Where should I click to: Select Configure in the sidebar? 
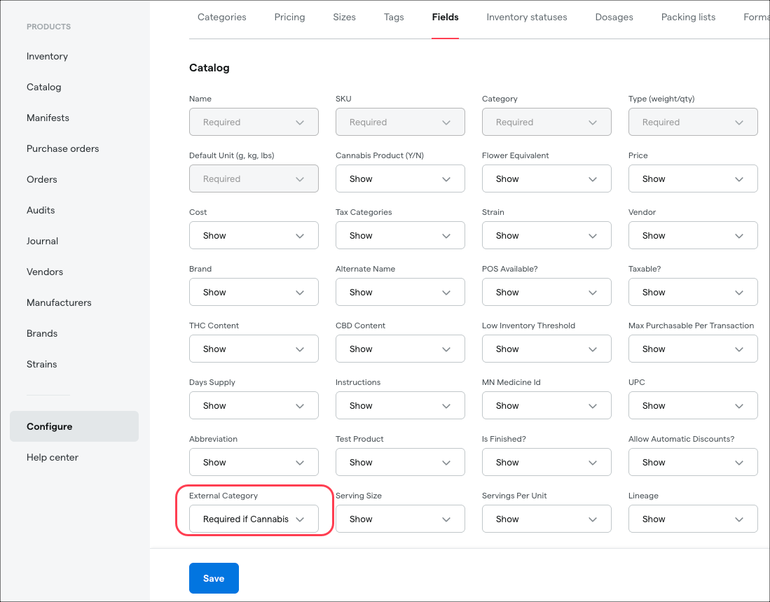click(x=50, y=427)
